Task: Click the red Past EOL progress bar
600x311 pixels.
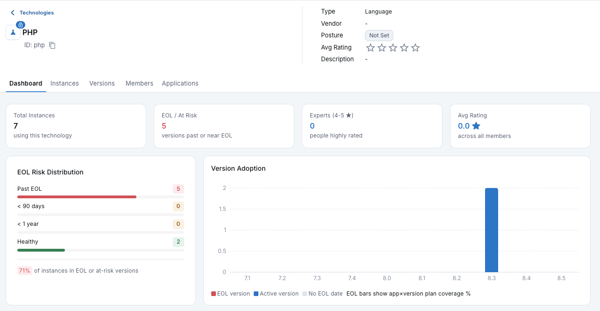Action: (77, 197)
